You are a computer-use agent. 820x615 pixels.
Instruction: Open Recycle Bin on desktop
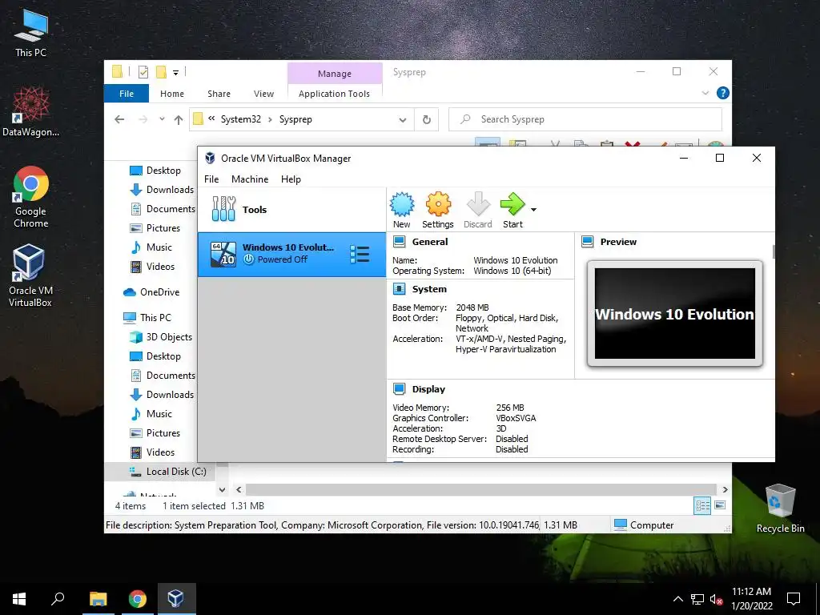pos(780,508)
